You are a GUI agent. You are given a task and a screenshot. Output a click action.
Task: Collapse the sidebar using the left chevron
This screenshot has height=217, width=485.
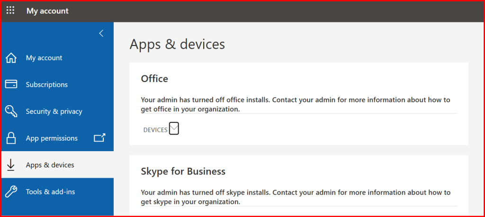click(101, 33)
